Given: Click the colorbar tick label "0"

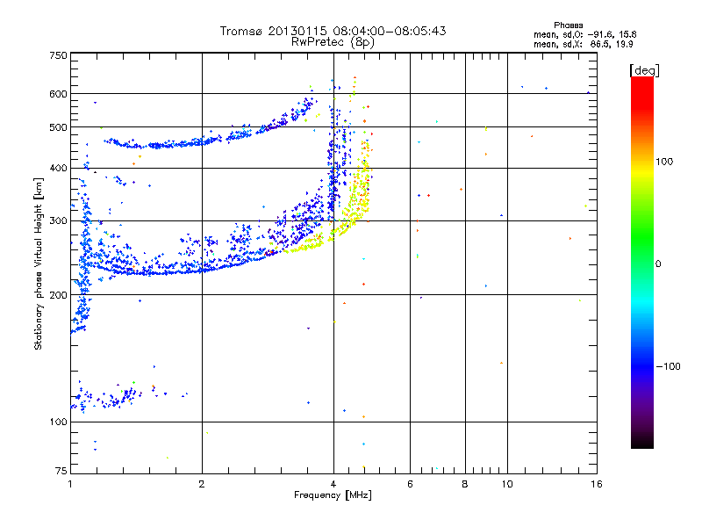Looking at the screenshot, I should 658,264.
